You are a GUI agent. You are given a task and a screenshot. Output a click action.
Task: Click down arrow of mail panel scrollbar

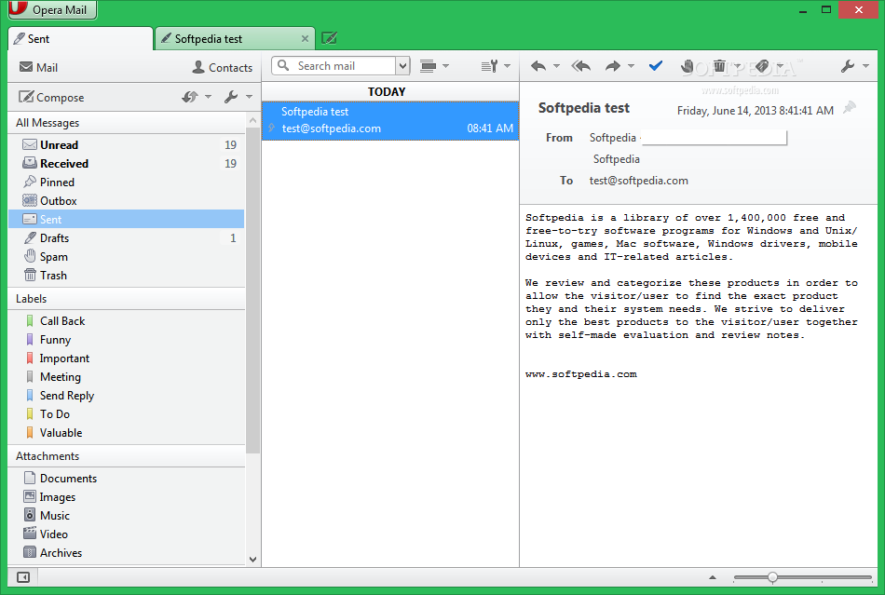pyautogui.click(x=252, y=560)
